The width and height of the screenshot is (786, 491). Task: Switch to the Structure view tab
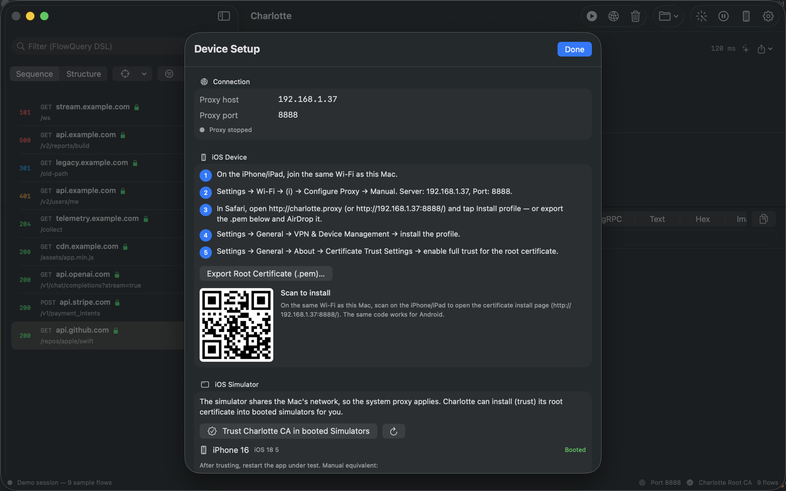(84, 74)
